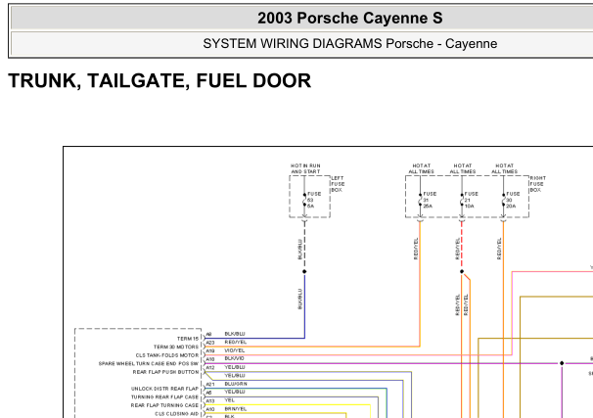Click 'RED/YEL' label beside pin A23
The image size is (593, 418).
tap(235, 342)
